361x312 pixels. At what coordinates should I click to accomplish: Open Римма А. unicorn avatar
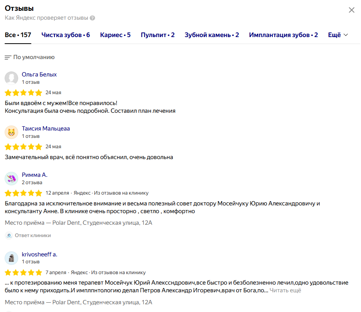11,178
